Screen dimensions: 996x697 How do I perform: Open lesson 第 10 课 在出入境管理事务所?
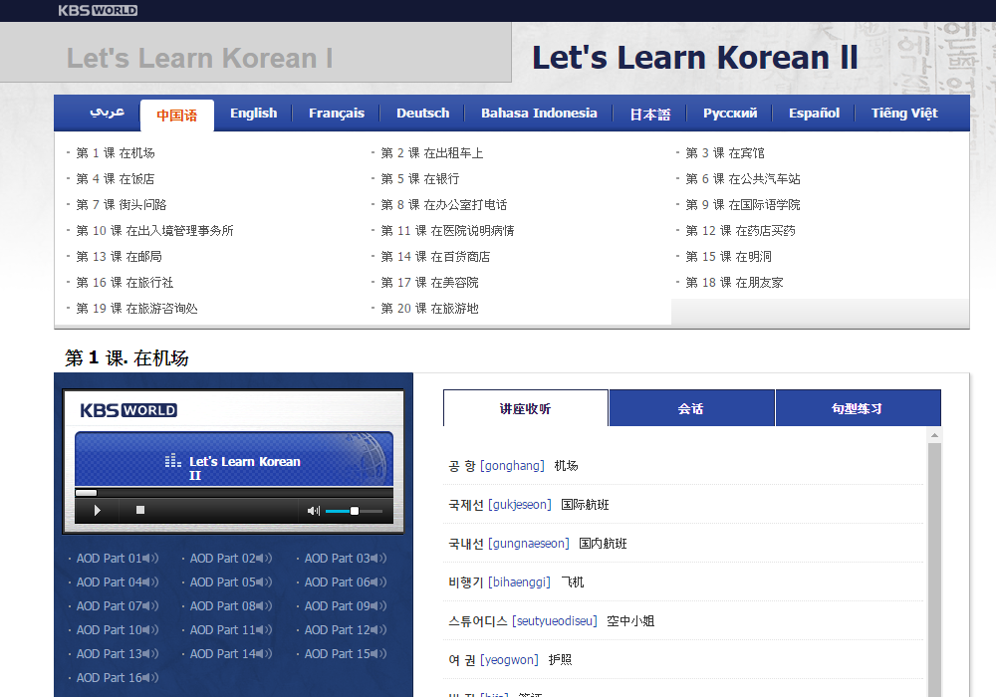[155, 231]
